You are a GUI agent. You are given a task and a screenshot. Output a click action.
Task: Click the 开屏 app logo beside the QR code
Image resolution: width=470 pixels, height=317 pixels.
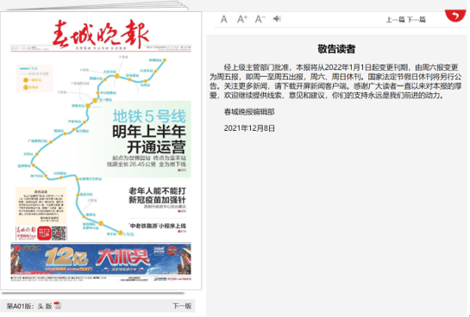coord(44,233)
